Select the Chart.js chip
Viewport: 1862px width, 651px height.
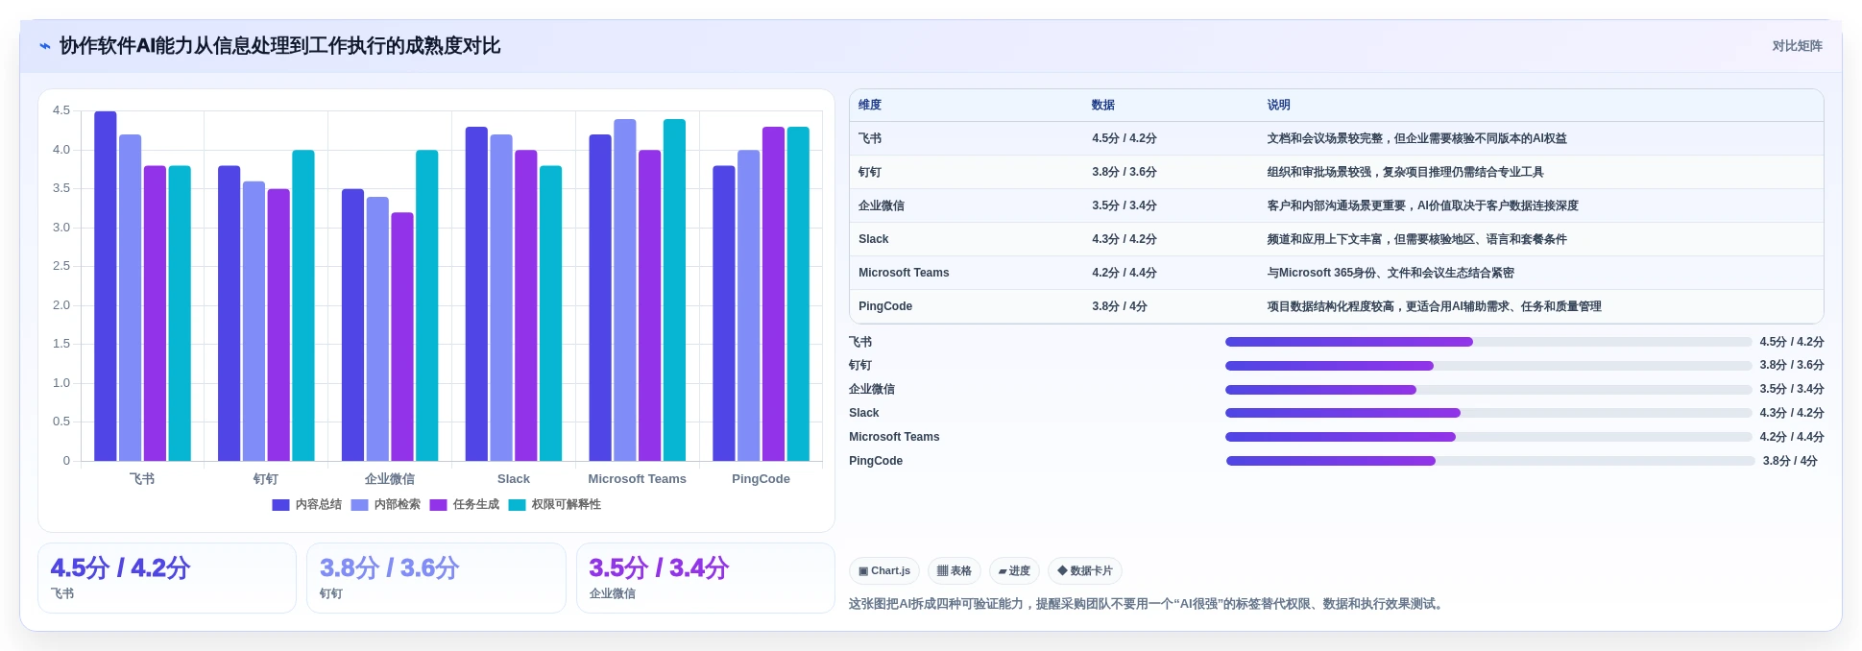(884, 570)
